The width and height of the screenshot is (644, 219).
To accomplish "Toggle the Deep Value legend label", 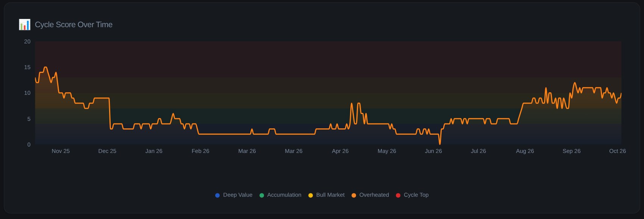I will click(238, 195).
